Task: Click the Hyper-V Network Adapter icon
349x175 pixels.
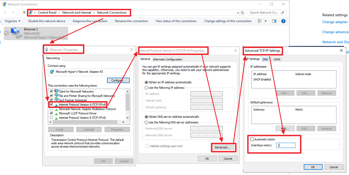Action: tap(52, 72)
